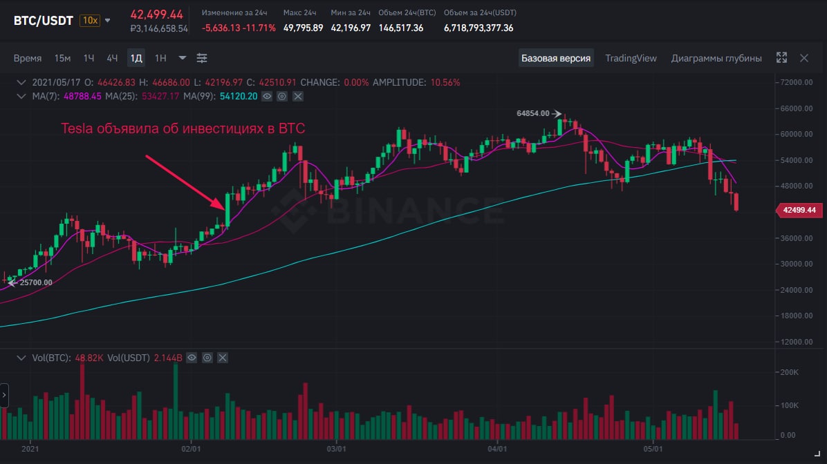Click the Vol(BTC) value 48.82K
827x464 pixels.
[89, 358]
